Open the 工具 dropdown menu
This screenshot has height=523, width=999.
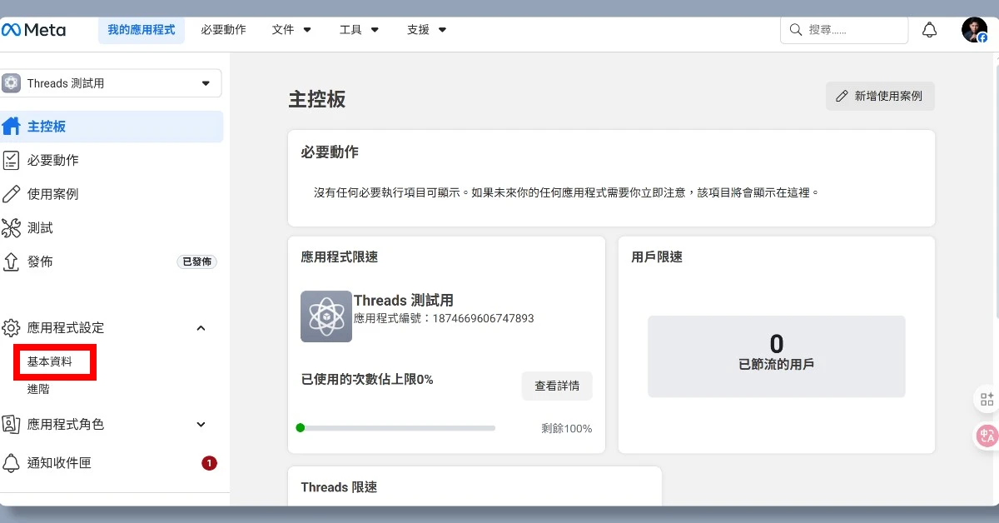tap(359, 30)
